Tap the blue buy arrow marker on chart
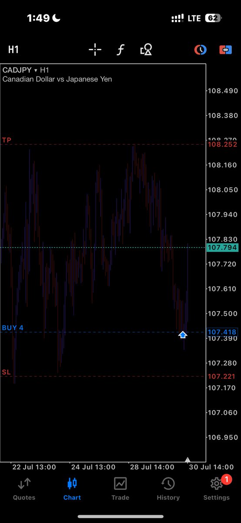Viewport: 241px width, 523px height. (x=183, y=335)
